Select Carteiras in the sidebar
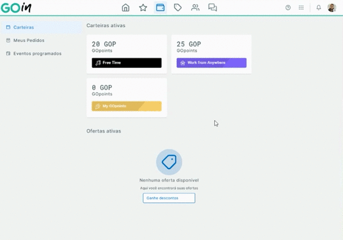 [41, 27]
